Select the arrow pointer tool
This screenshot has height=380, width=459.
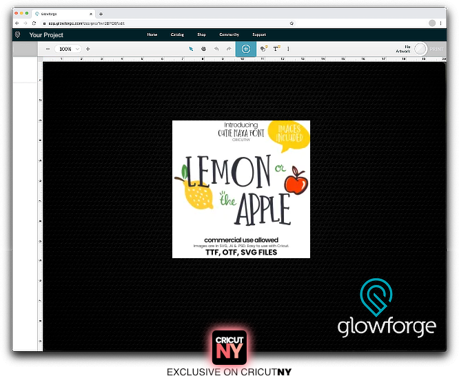[191, 49]
